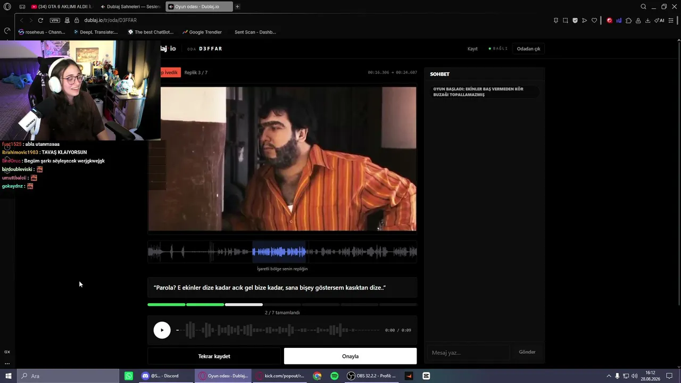Open the profile account icon
This screenshot has height=383, width=681.
point(638,20)
